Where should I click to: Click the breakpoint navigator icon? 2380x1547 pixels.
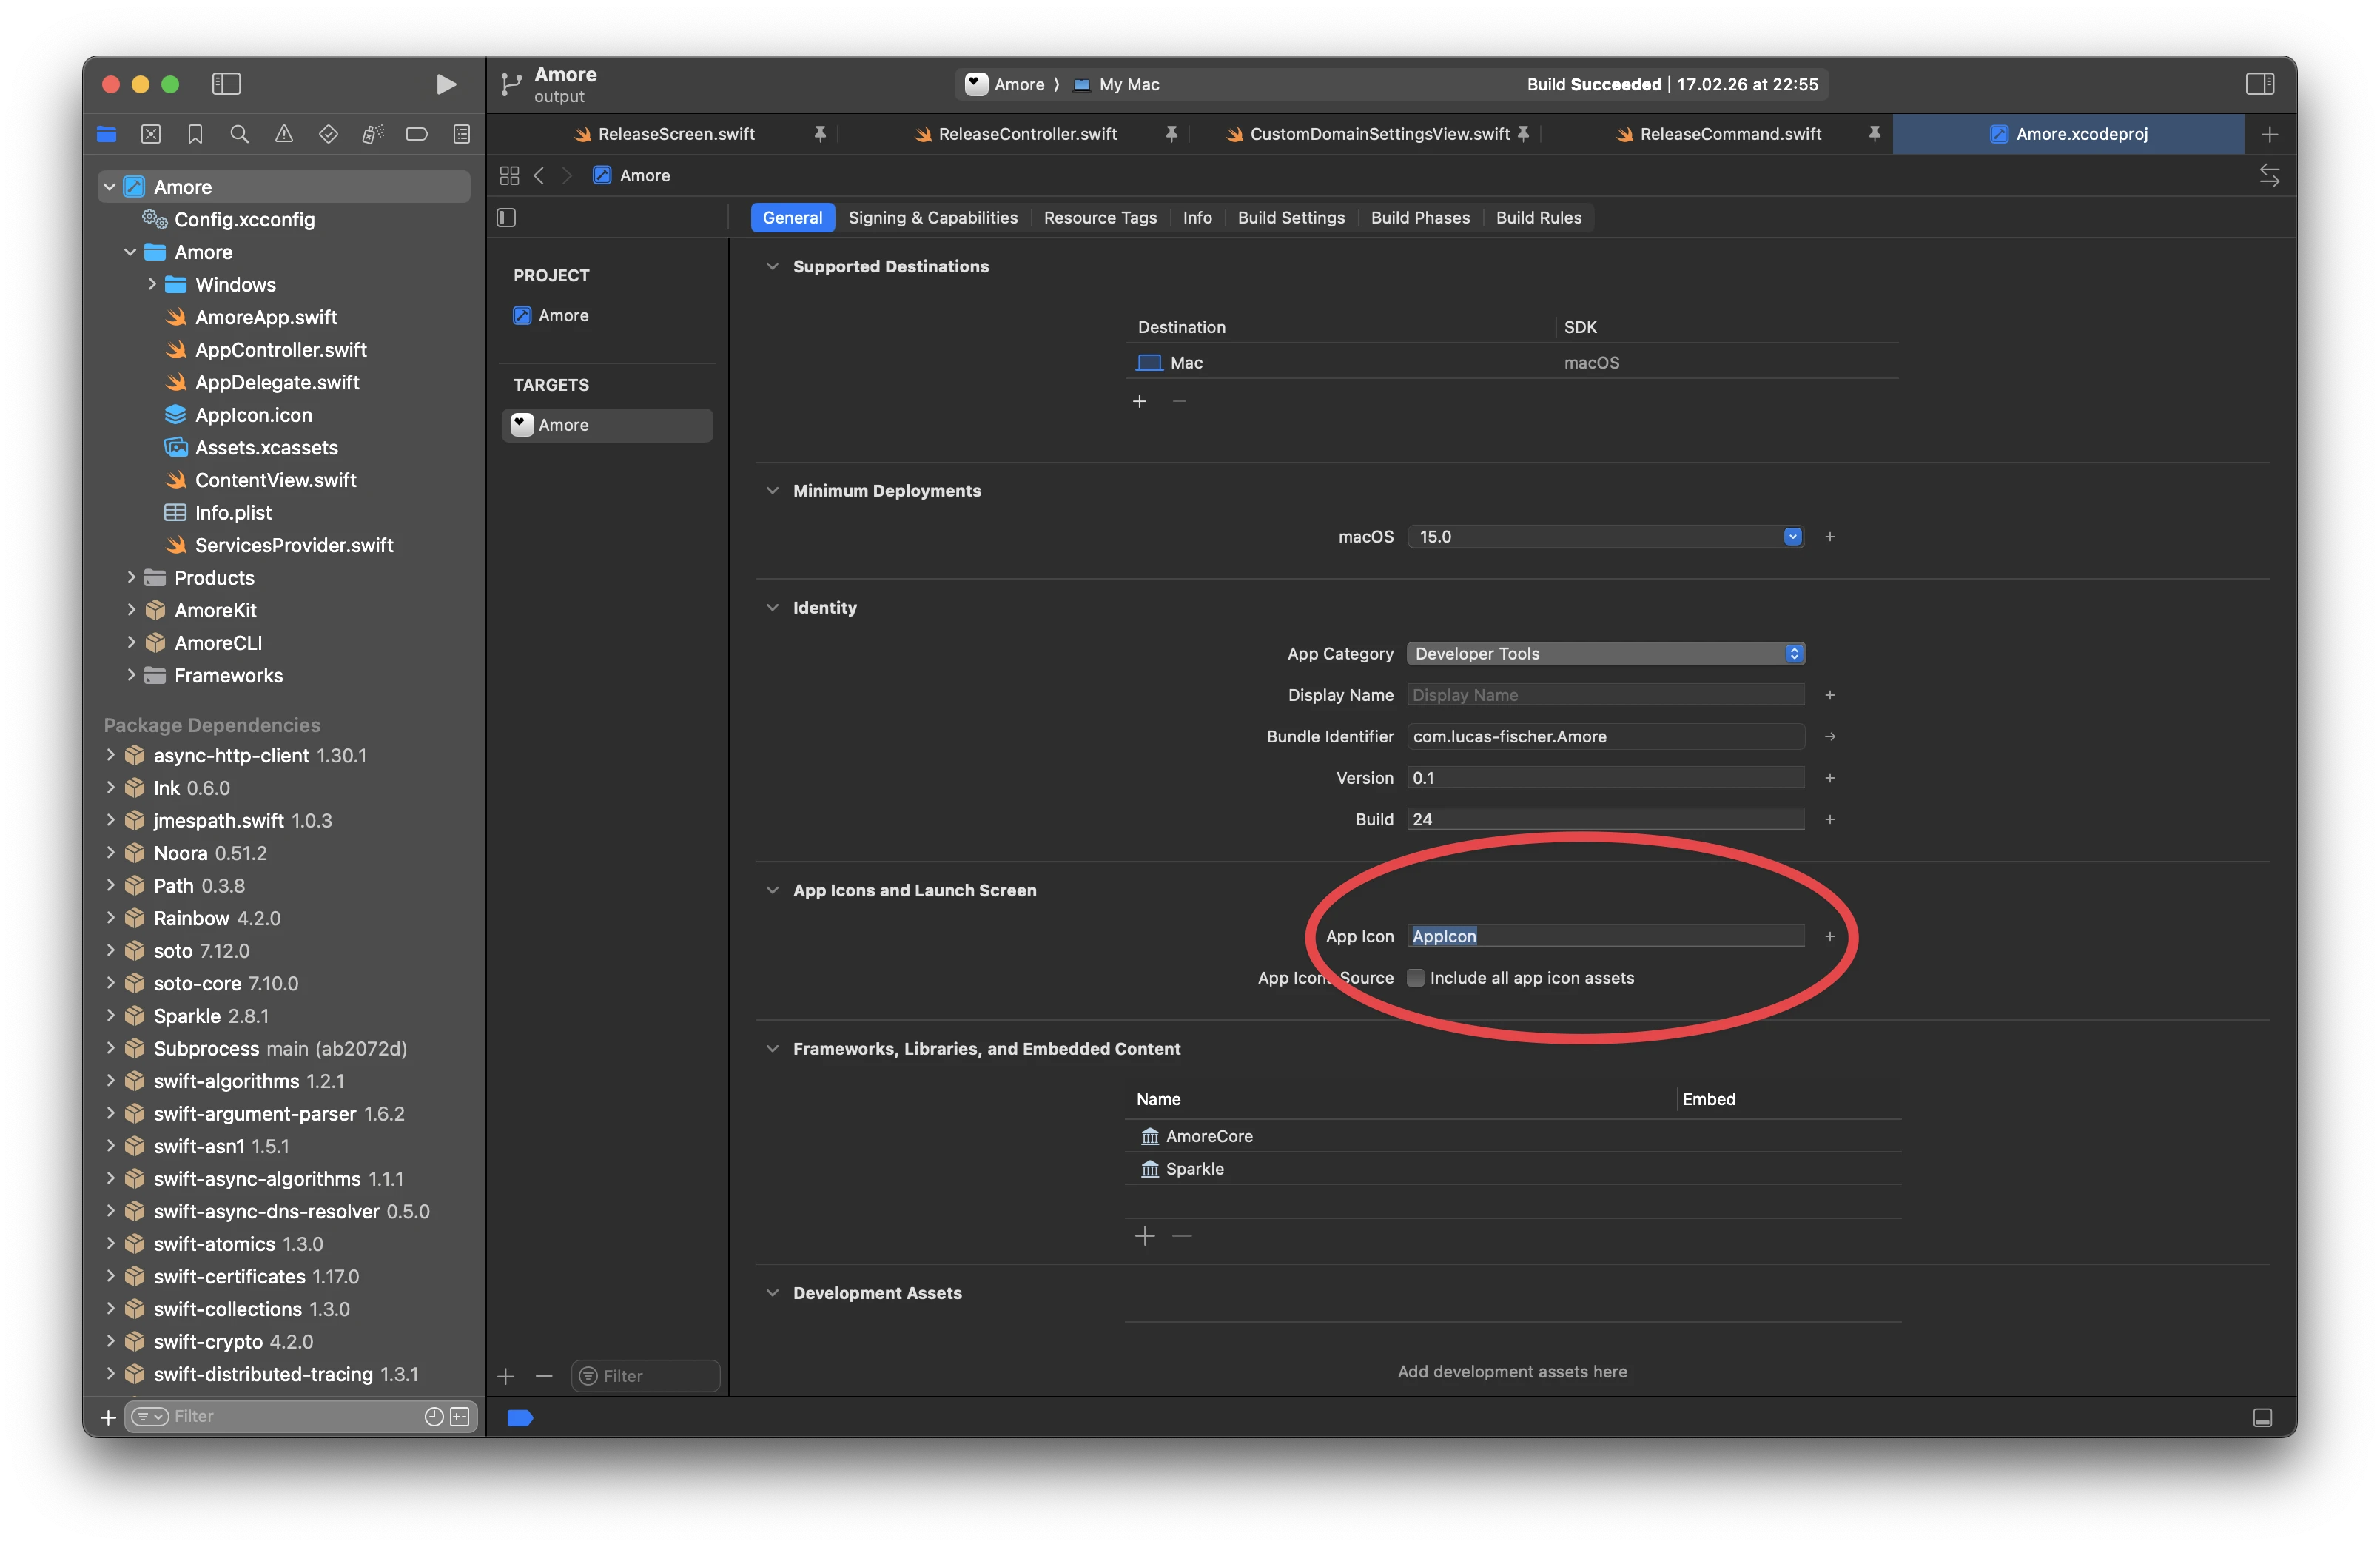point(417,134)
